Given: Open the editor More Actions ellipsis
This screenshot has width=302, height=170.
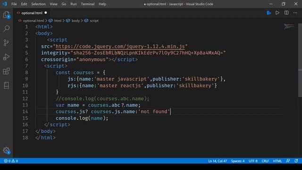Looking at the screenshot, I should [295, 13].
